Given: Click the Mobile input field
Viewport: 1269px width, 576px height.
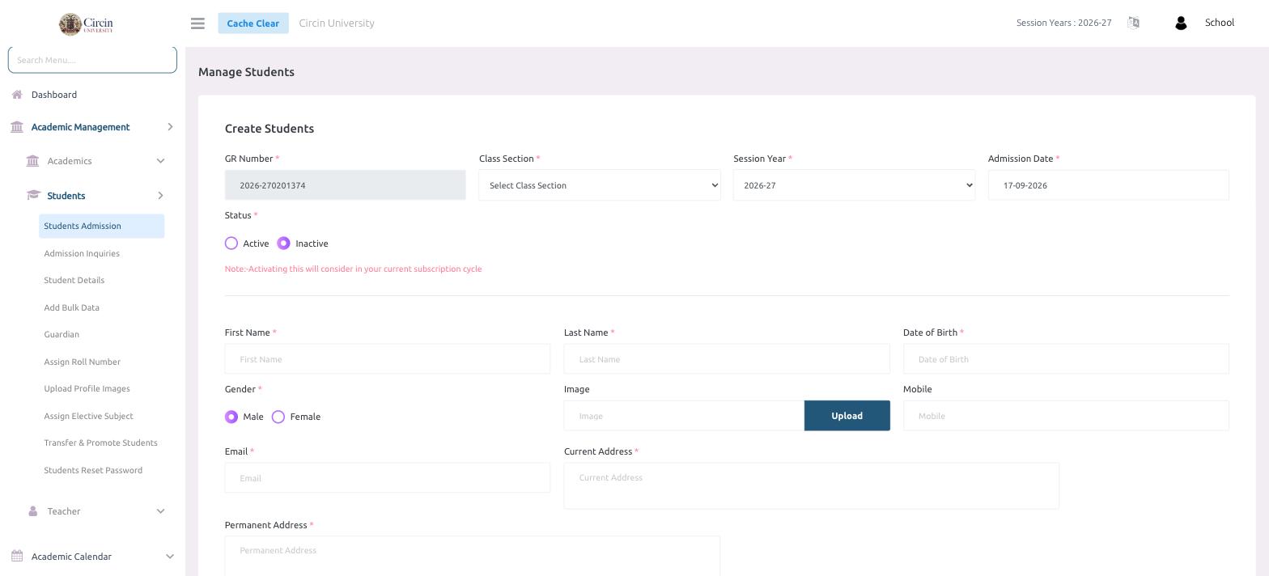Looking at the screenshot, I should tap(1066, 416).
